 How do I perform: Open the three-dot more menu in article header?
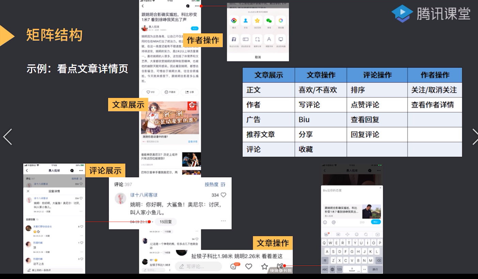(x=197, y=6)
